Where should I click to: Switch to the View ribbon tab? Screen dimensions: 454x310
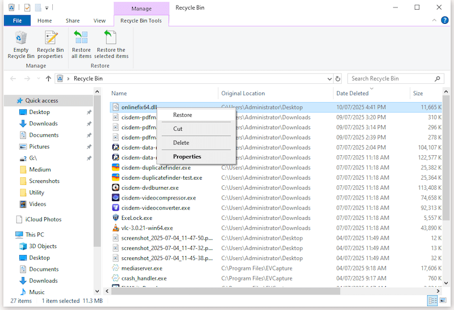click(99, 21)
